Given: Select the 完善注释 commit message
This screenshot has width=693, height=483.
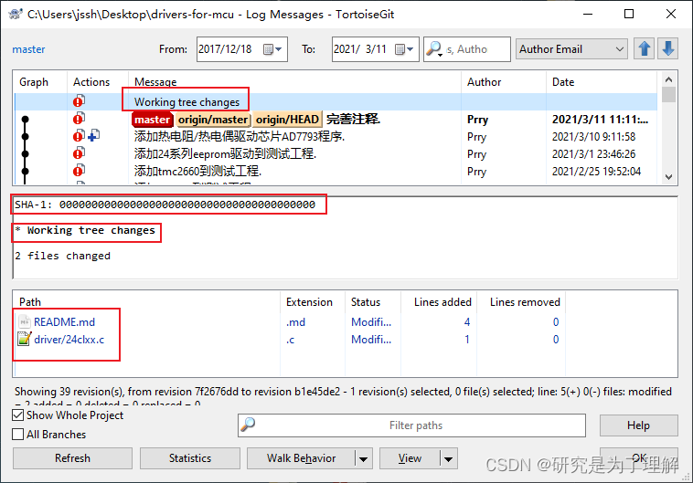Looking at the screenshot, I should (x=353, y=120).
